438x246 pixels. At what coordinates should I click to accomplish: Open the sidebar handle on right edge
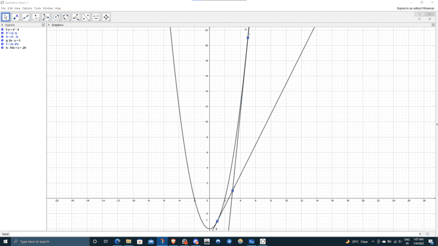(437, 124)
